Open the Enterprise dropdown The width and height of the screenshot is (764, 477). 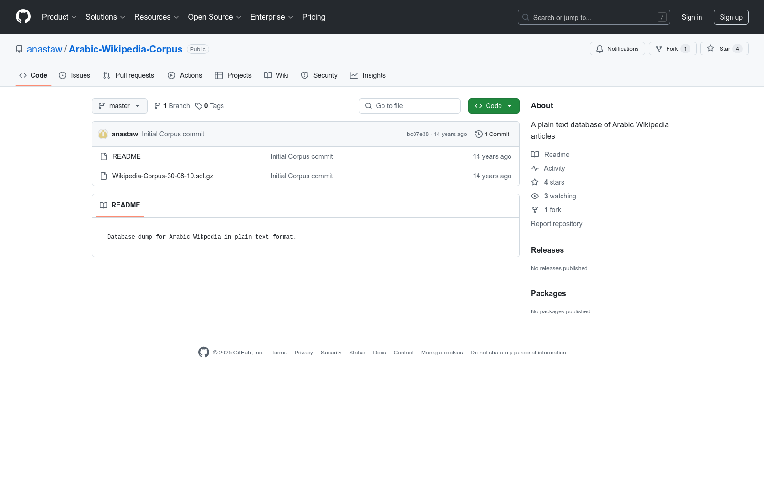[x=272, y=17]
